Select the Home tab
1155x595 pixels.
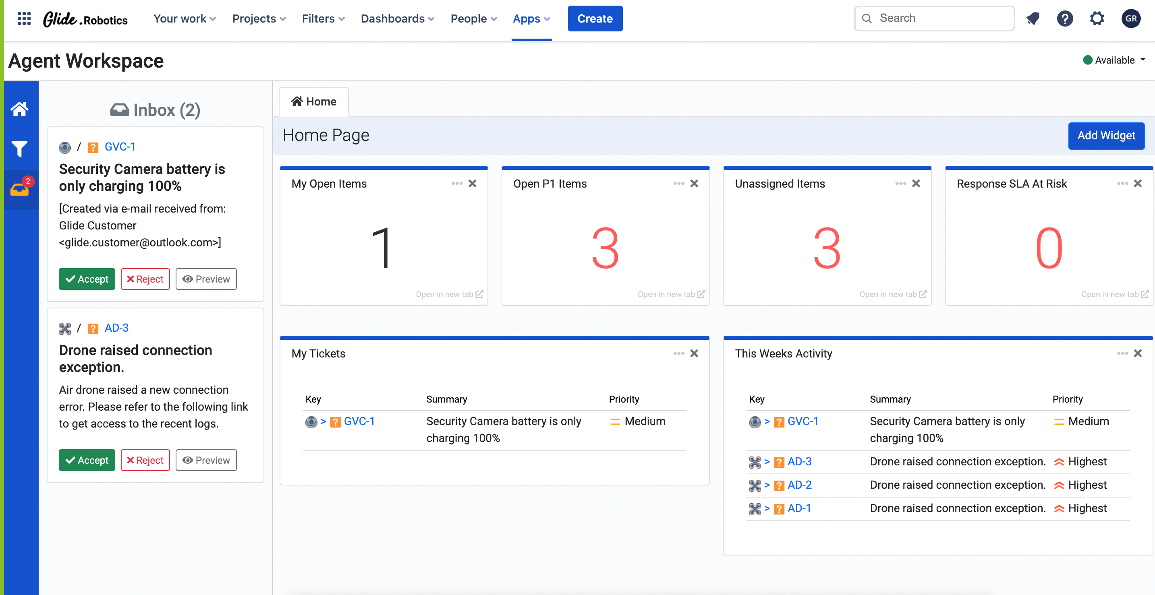coord(313,102)
